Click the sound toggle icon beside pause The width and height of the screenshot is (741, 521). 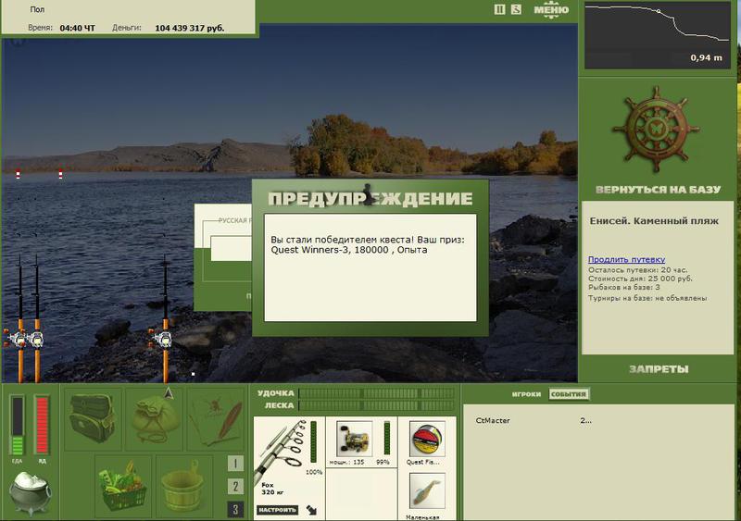pyautogui.click(x=516, y=9)
